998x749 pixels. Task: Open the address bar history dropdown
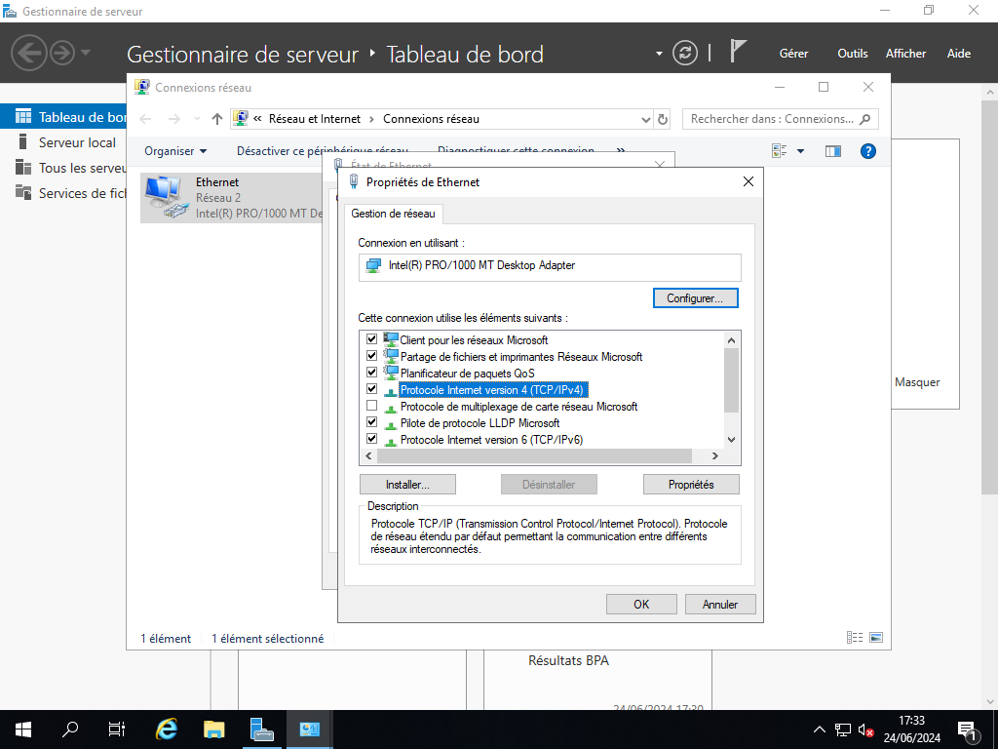645,119
